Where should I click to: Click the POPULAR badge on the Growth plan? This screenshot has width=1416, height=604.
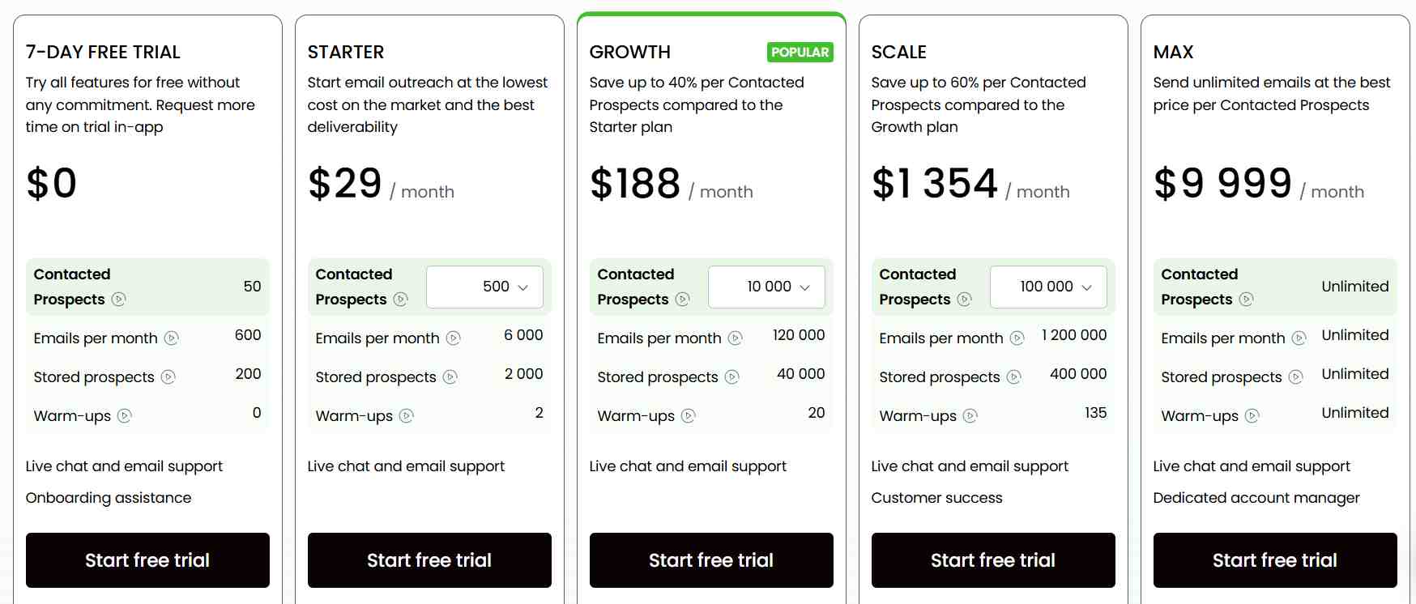800,52
